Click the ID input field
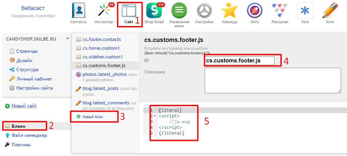This screenshot has width=347, height=156. 239,61
